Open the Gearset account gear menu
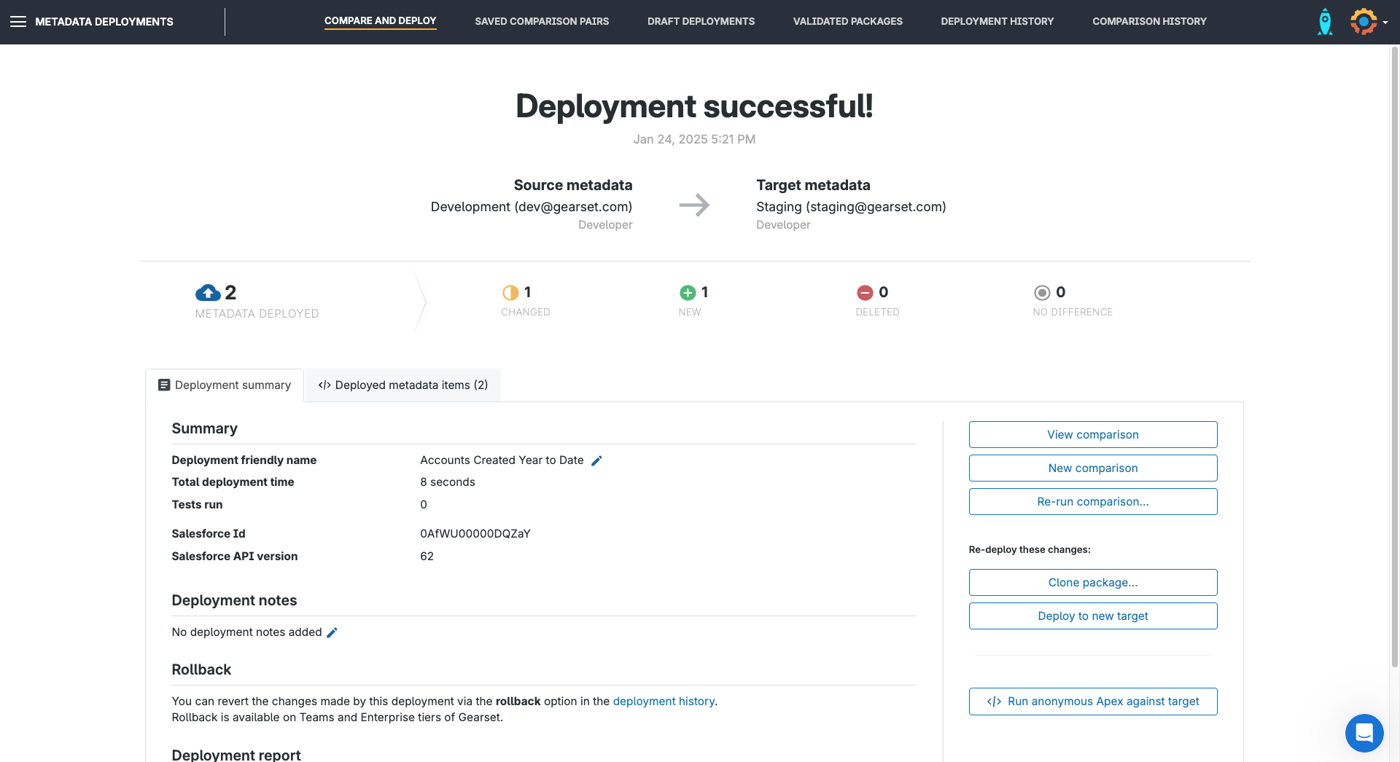Image resolution: width=1400 pixels, height=762 pixels. click(x=1364, y=22)
